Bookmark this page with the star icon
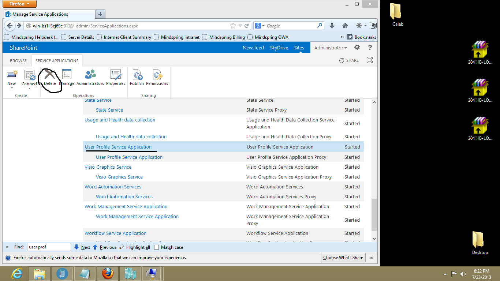The height and width of the screenshot is (281, 500). point(233,26)
